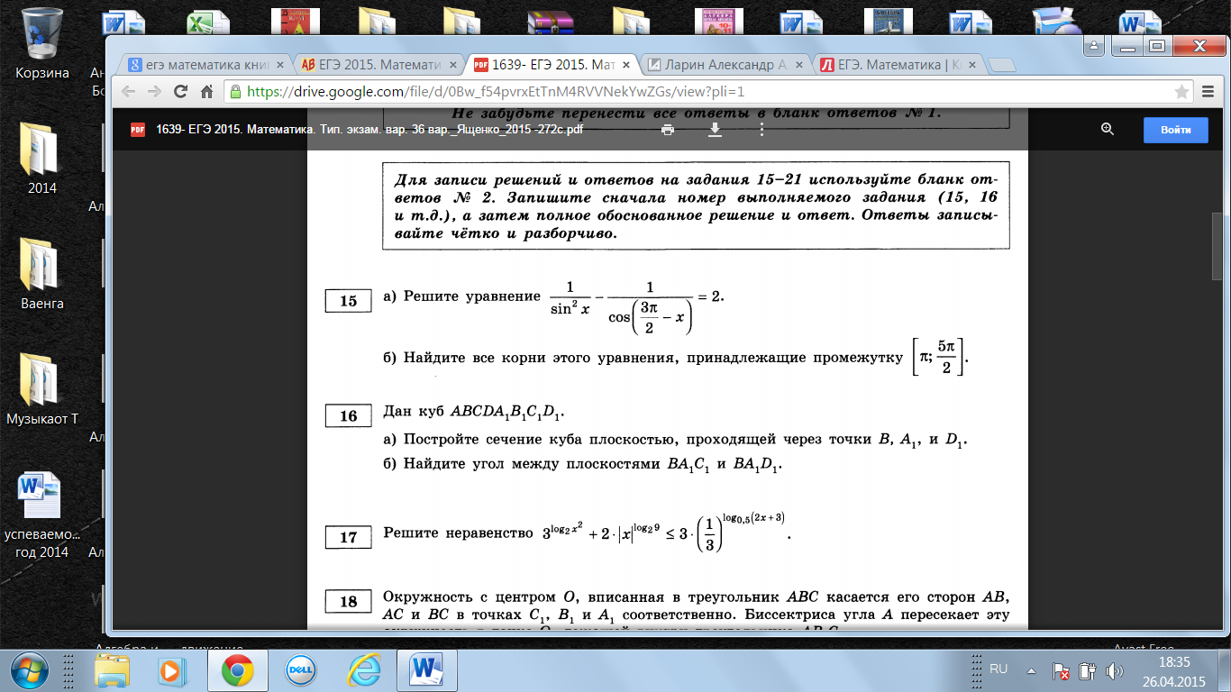Select the 'успеваемо... год 2014' Word file
The height and width of the screenshot is (692, 1231).
[x=42, y=514]
